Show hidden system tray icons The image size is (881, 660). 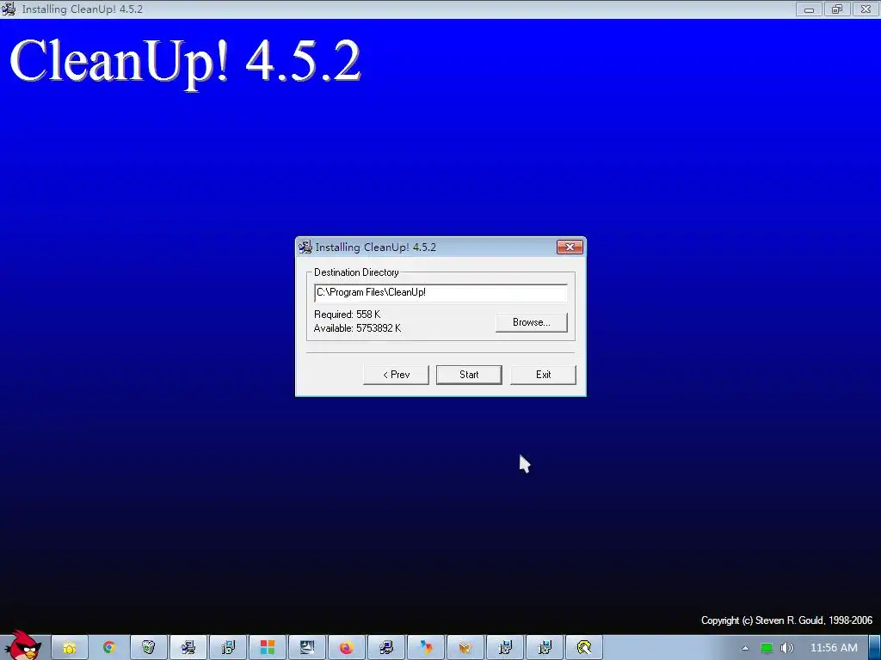[x=745, y=648]
